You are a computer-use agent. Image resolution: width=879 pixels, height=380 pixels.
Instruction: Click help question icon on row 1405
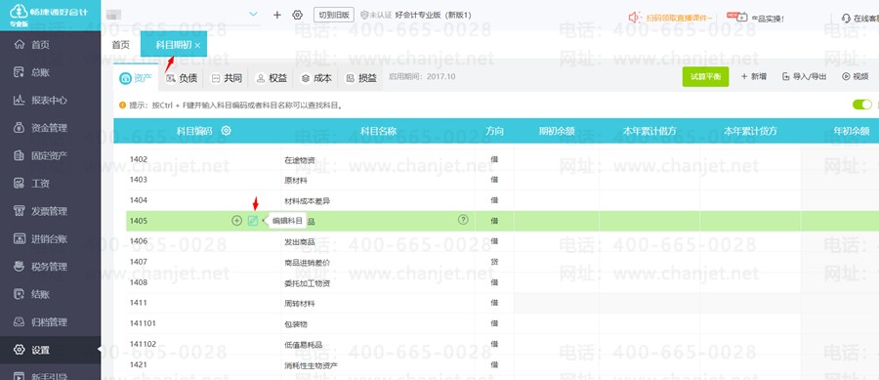click(x=463, y=220)
